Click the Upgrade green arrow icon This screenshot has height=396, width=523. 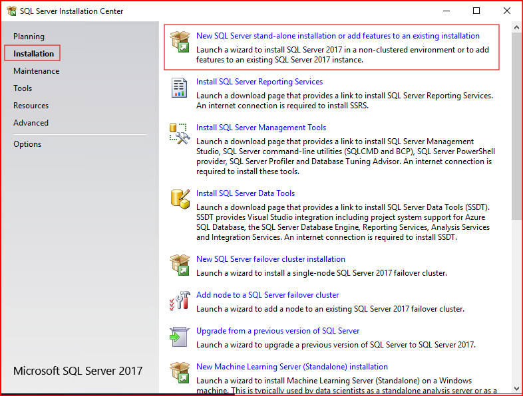(180, 337)
